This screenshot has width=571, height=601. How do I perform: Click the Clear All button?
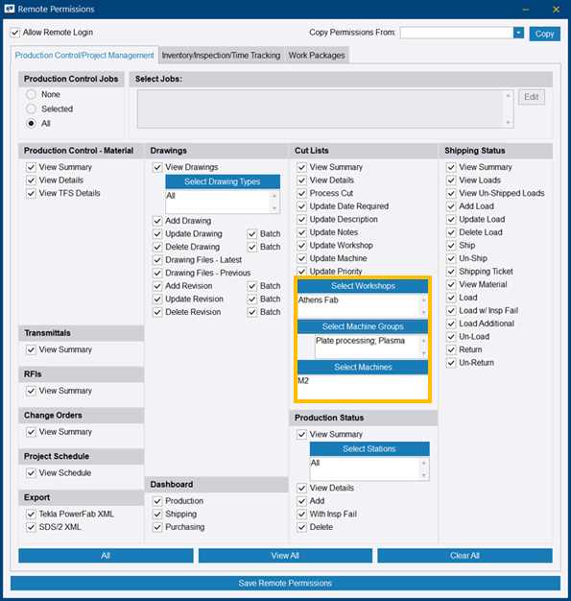click(464, 555)
